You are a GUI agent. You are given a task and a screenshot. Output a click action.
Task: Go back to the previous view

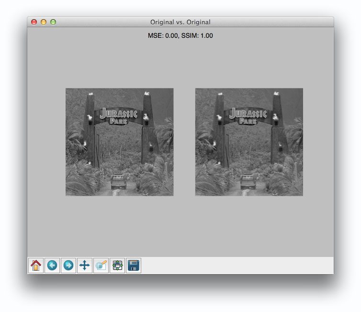click(52, 265)
